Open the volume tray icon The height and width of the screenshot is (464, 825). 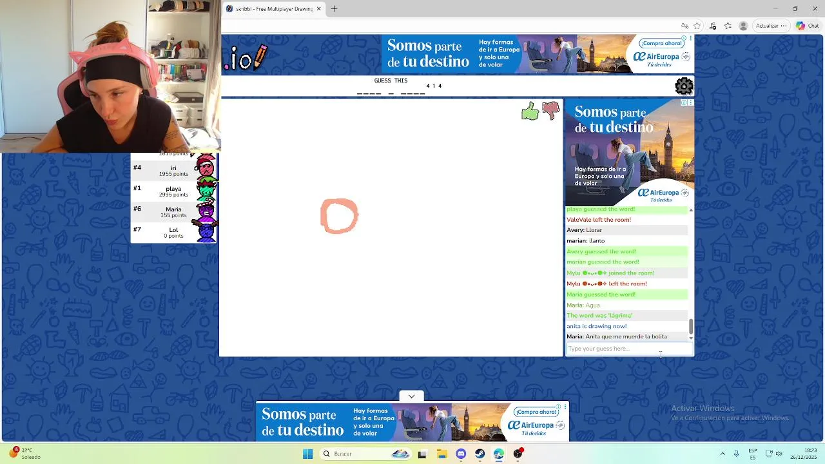pyautogui.click(x=779, y=454)
